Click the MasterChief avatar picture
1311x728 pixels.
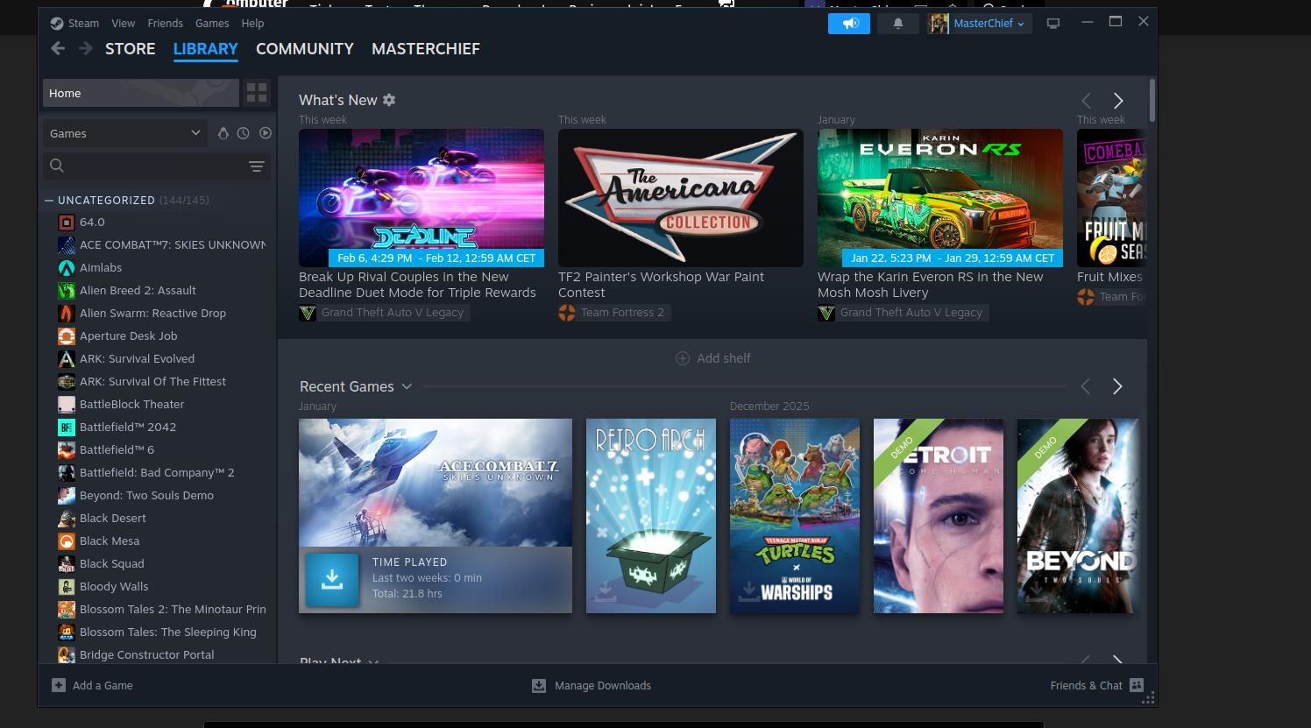(939, 24)
